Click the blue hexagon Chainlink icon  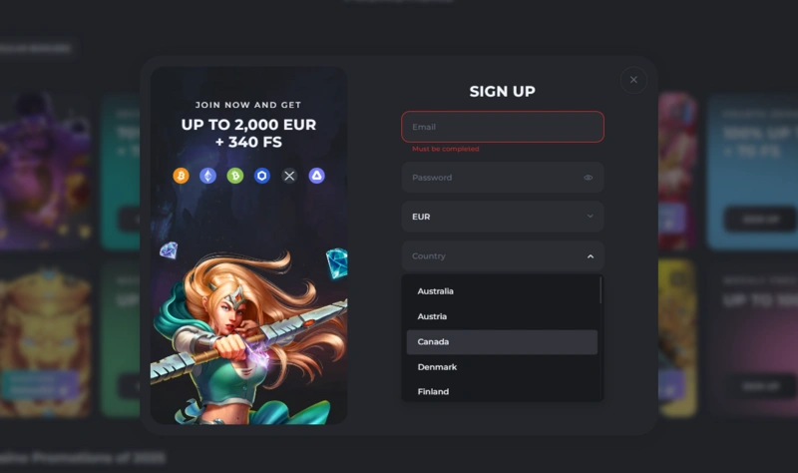262,176
